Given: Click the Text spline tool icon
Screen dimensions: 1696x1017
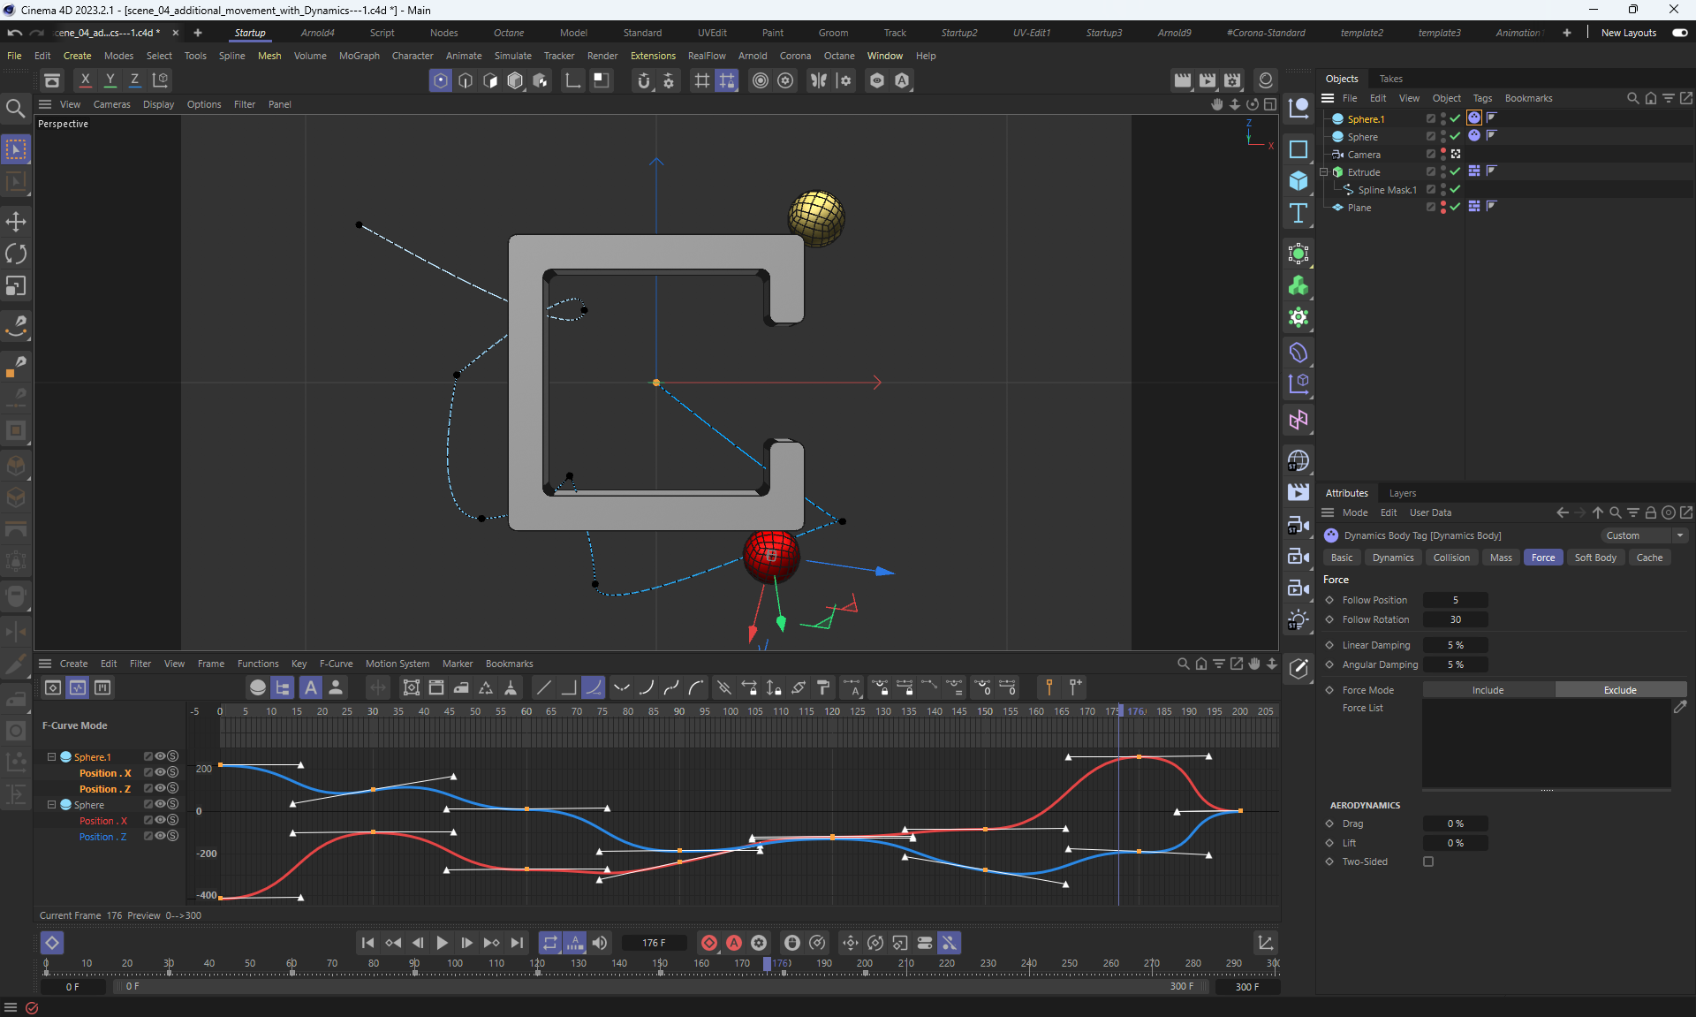Looking at the screenshot, I should [x=1298, y=213].
